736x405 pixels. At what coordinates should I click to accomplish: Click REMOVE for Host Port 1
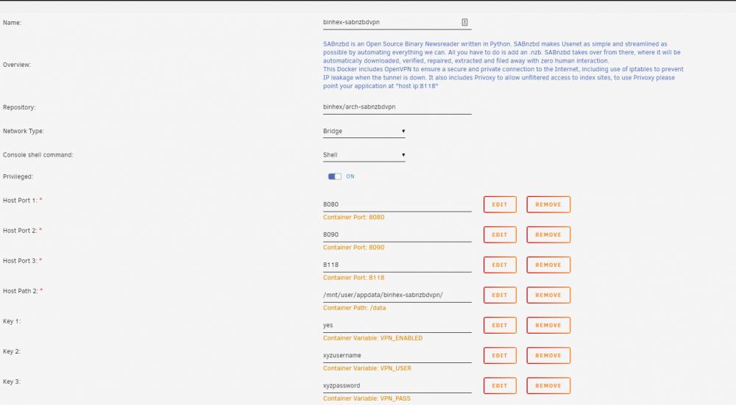click(548, 204)
